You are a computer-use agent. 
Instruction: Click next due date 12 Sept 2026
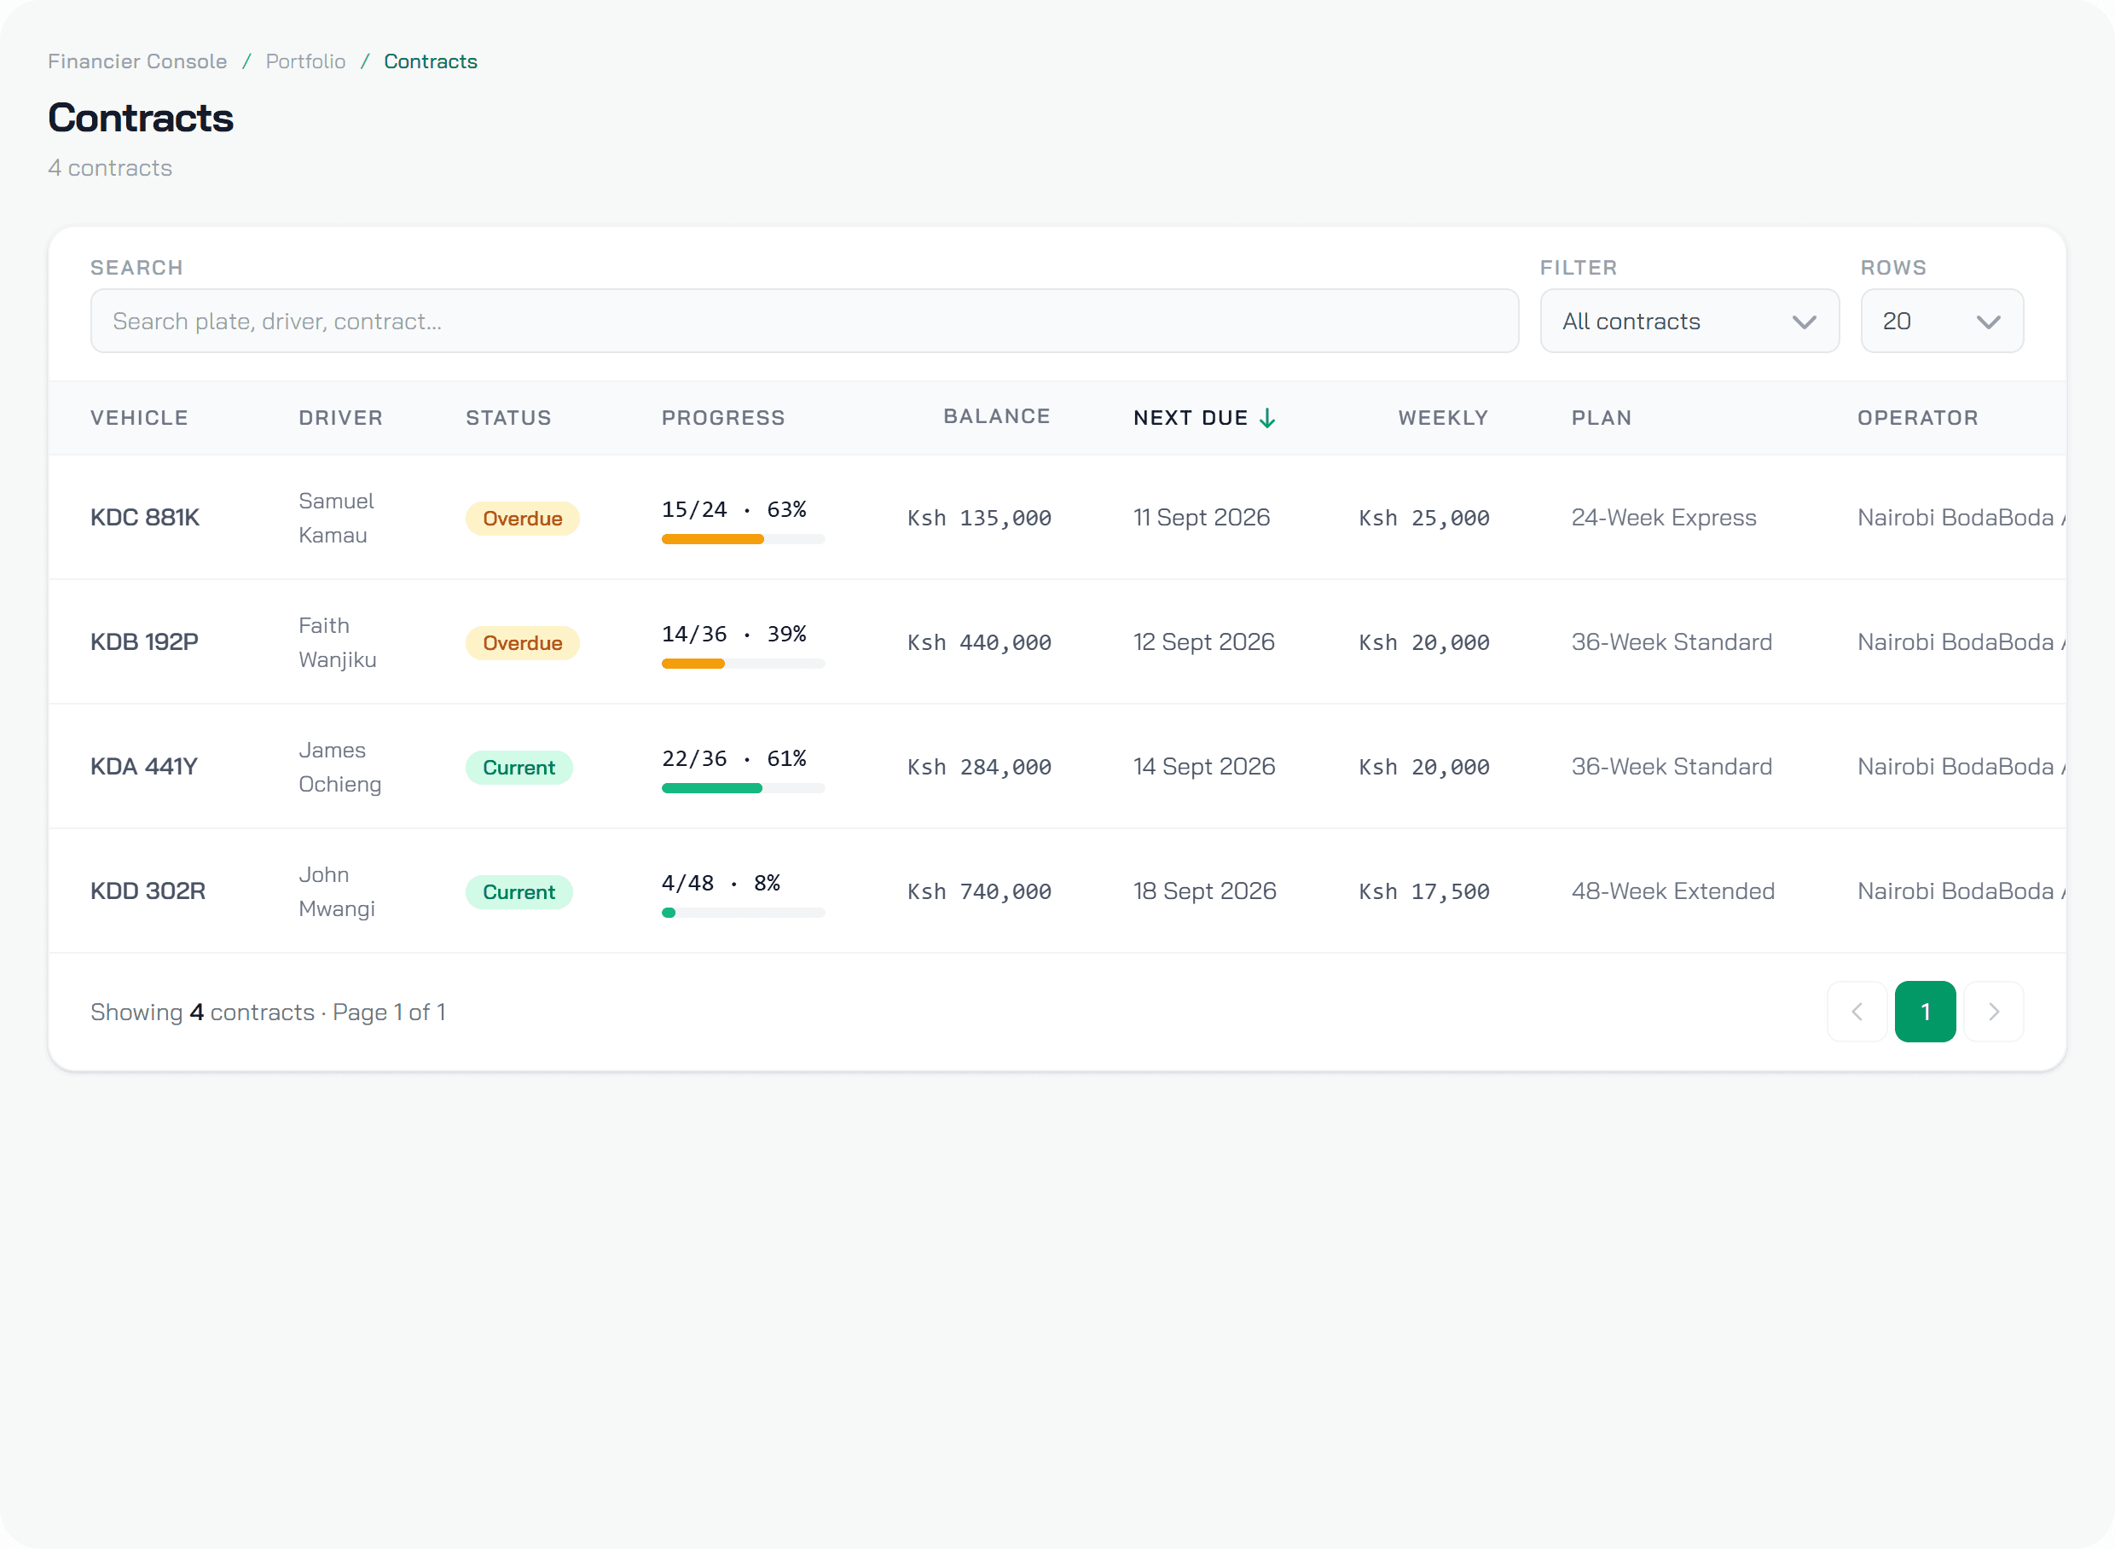[1203, 642]
